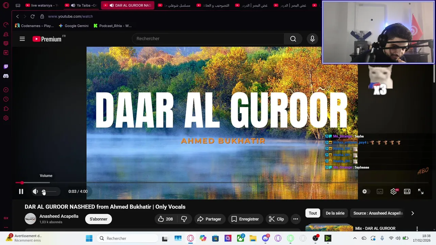Open Microsoft Store from taskbar

(x=215, y=239)
